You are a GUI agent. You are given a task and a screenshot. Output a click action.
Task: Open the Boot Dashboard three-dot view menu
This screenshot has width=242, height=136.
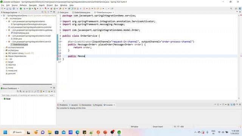pyautogui.click(x=54, y=91)
